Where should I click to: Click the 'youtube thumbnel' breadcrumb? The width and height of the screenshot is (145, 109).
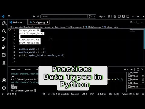tap(24, 27)
